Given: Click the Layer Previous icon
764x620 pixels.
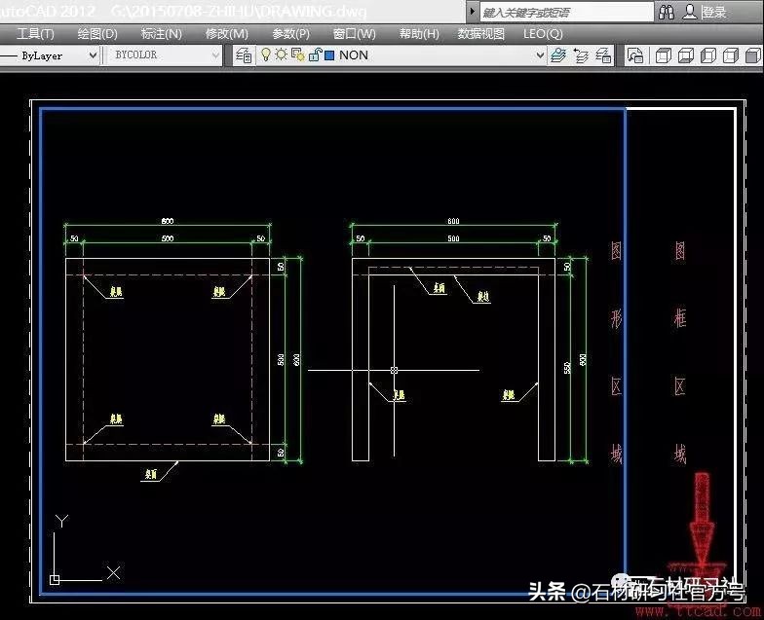Looking at the screenshot, I should pos(581,55).
